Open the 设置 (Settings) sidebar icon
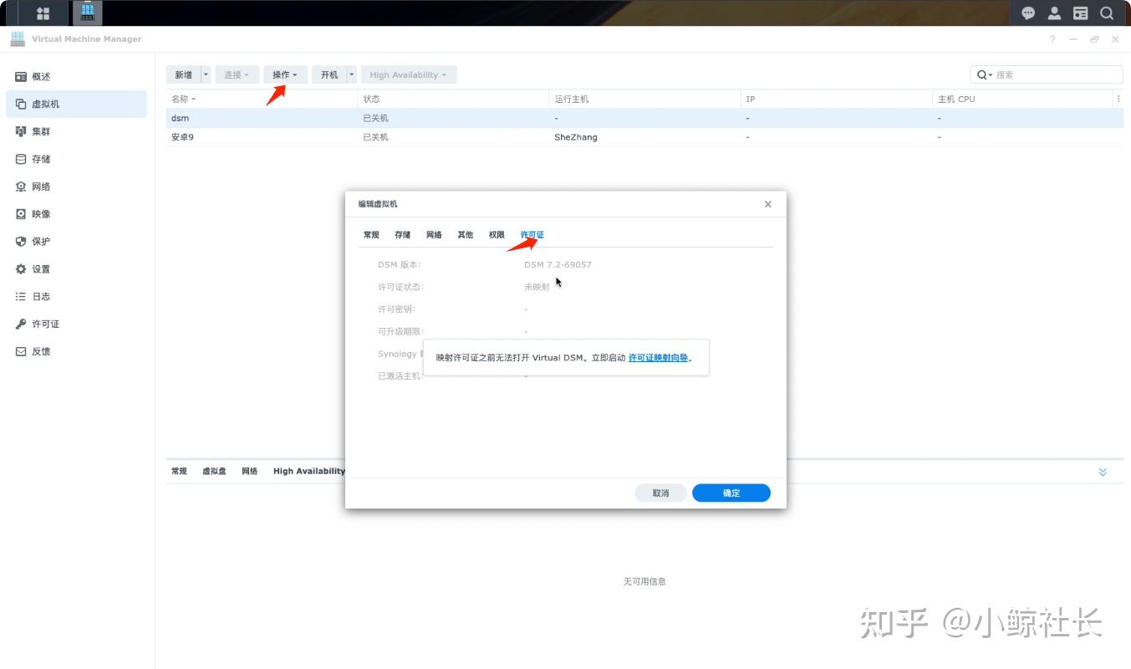Screen dimensions: 1131x669 37,268
